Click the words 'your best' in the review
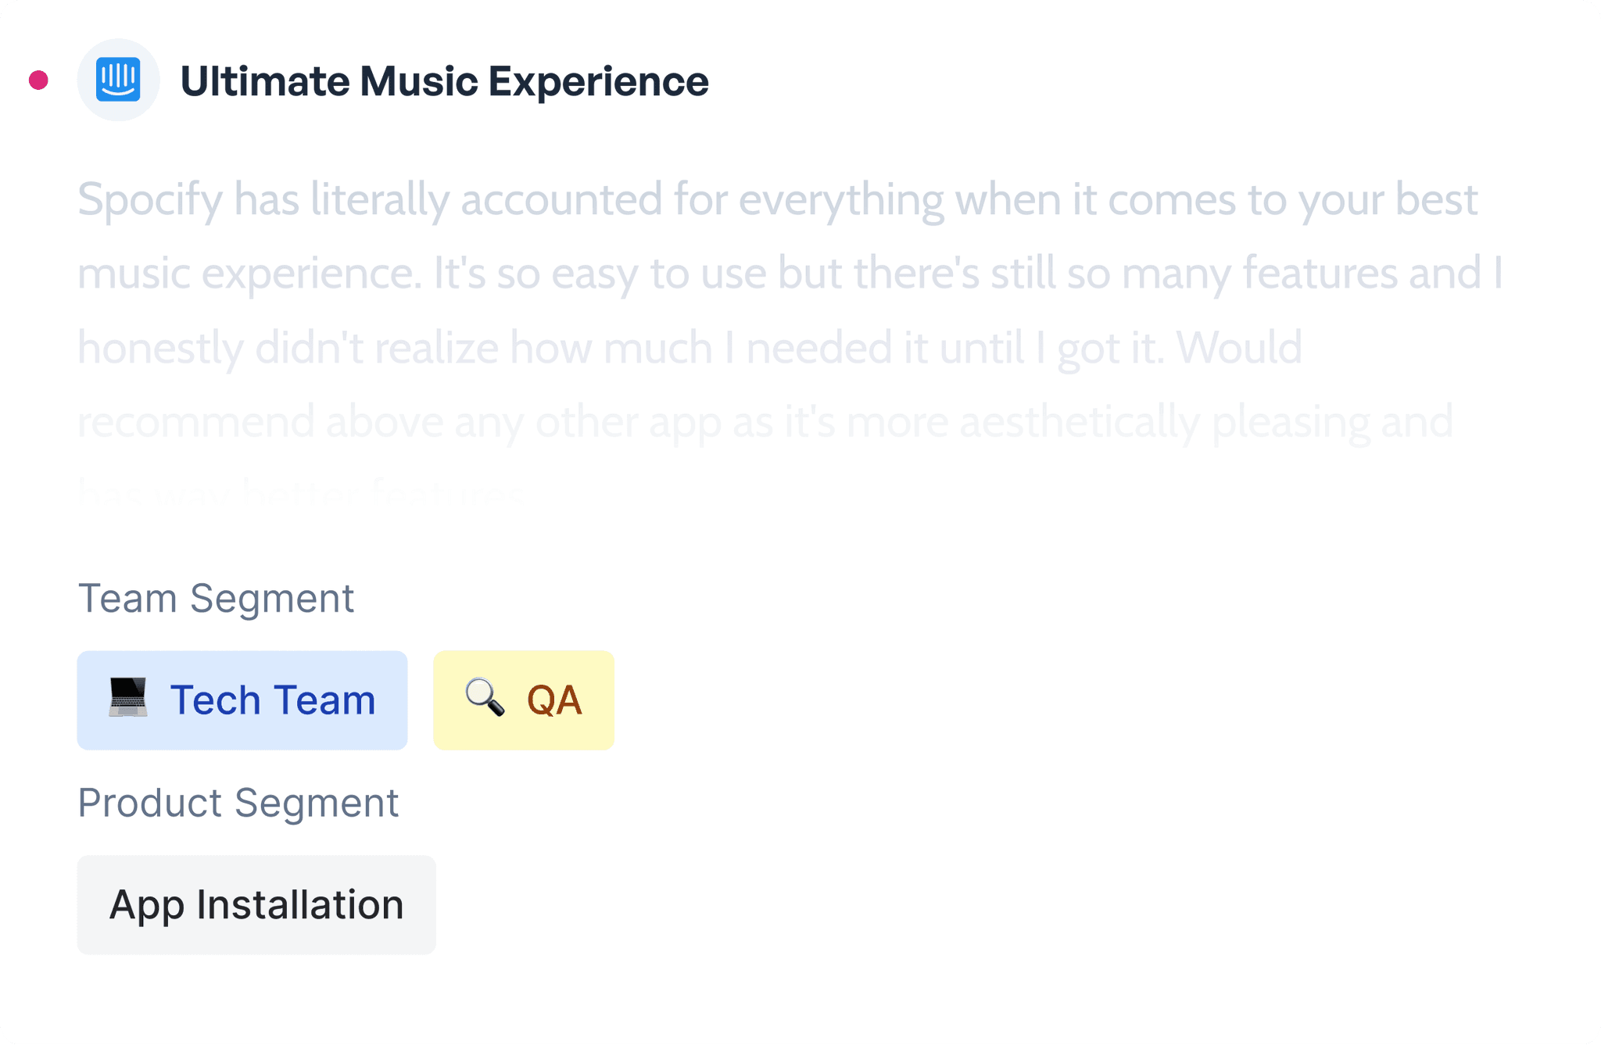The height and width of the screenshot is (1045, 1601). coord(1388,200)
